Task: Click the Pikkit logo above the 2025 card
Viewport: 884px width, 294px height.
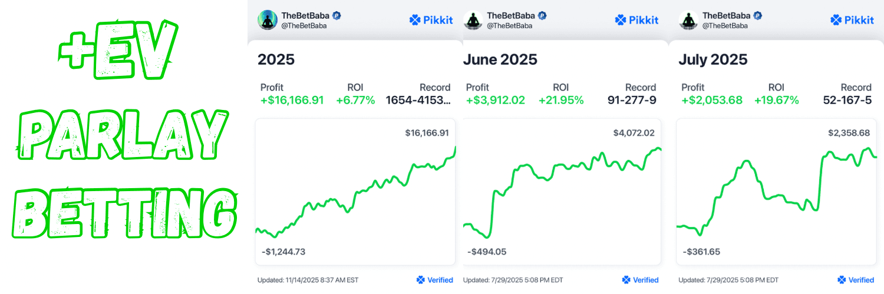Action: [431, 20]
